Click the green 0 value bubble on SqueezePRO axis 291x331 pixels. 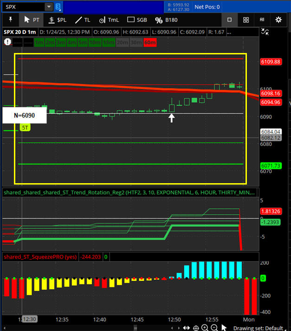pos(263,278)
